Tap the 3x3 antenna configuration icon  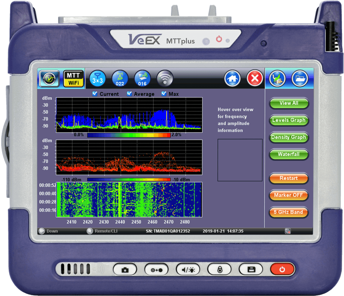coord(98,79)
